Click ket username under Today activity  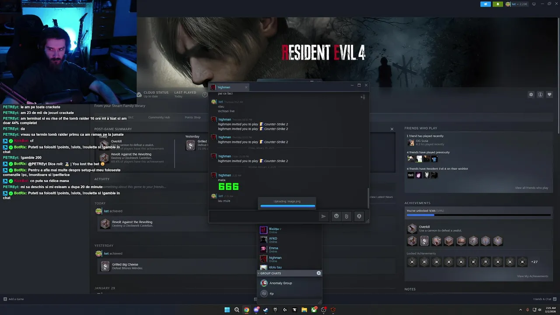[x=106, y=211]
